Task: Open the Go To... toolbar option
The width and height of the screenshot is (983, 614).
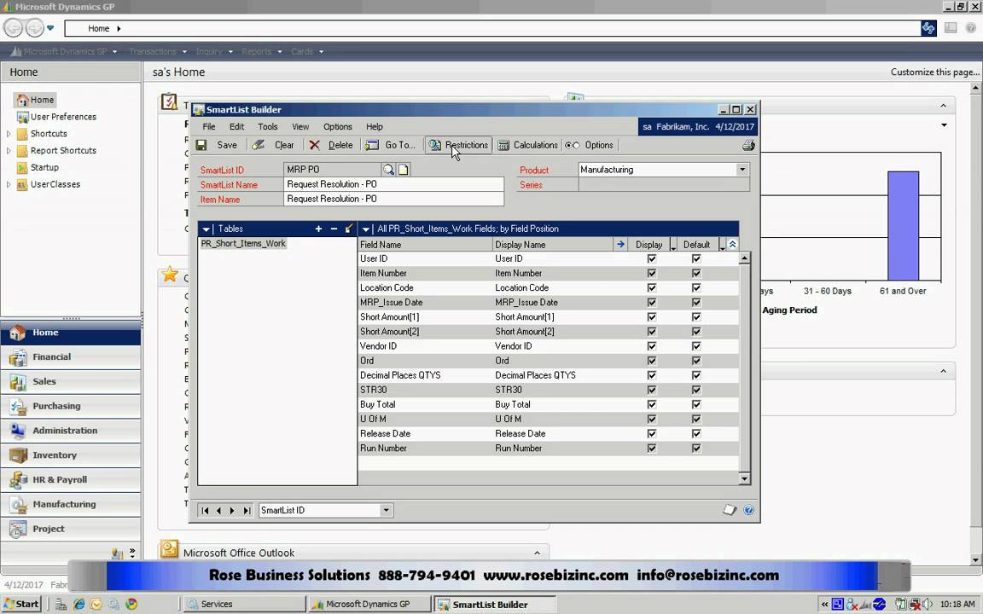Action: click(x=390, y=145)
